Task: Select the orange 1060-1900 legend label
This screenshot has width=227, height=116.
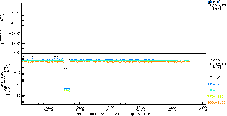Action: [217, 102]
